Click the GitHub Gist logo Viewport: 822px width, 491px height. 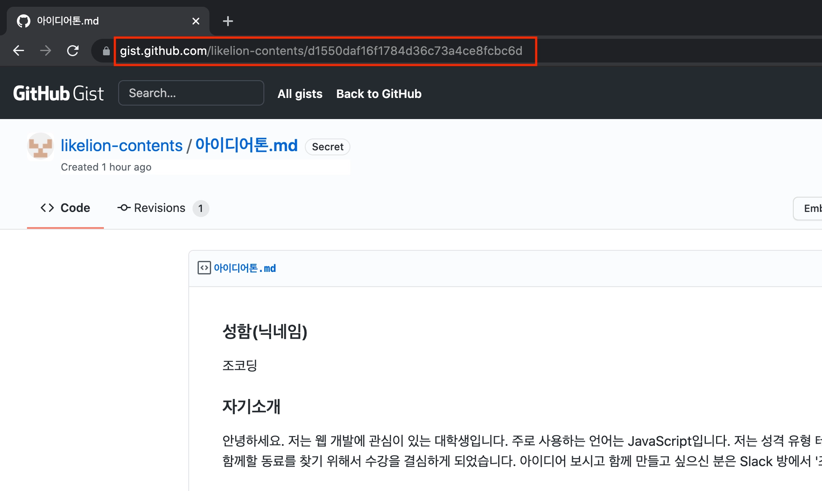(x=58, y=93)
